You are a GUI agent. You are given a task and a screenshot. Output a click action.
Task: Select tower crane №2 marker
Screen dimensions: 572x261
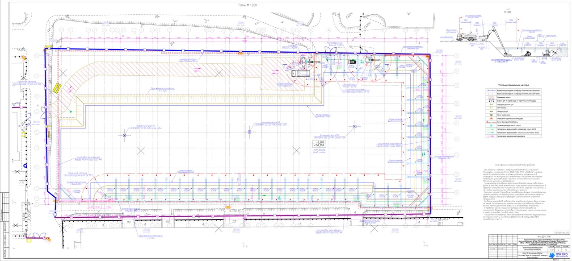(x=248, y=131)
